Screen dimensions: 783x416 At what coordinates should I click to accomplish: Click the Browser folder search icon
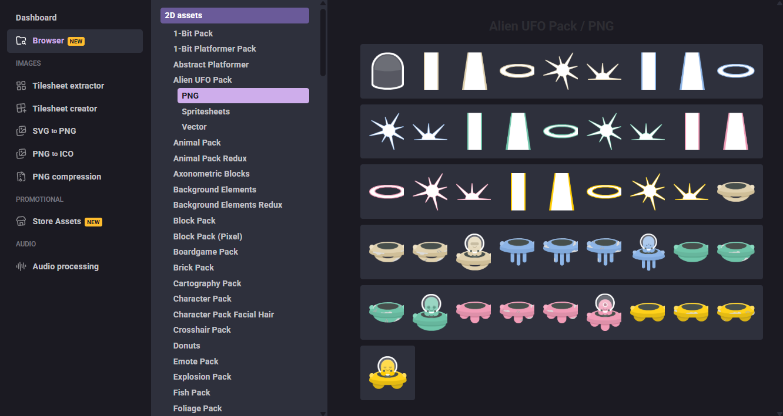(21, 41)
